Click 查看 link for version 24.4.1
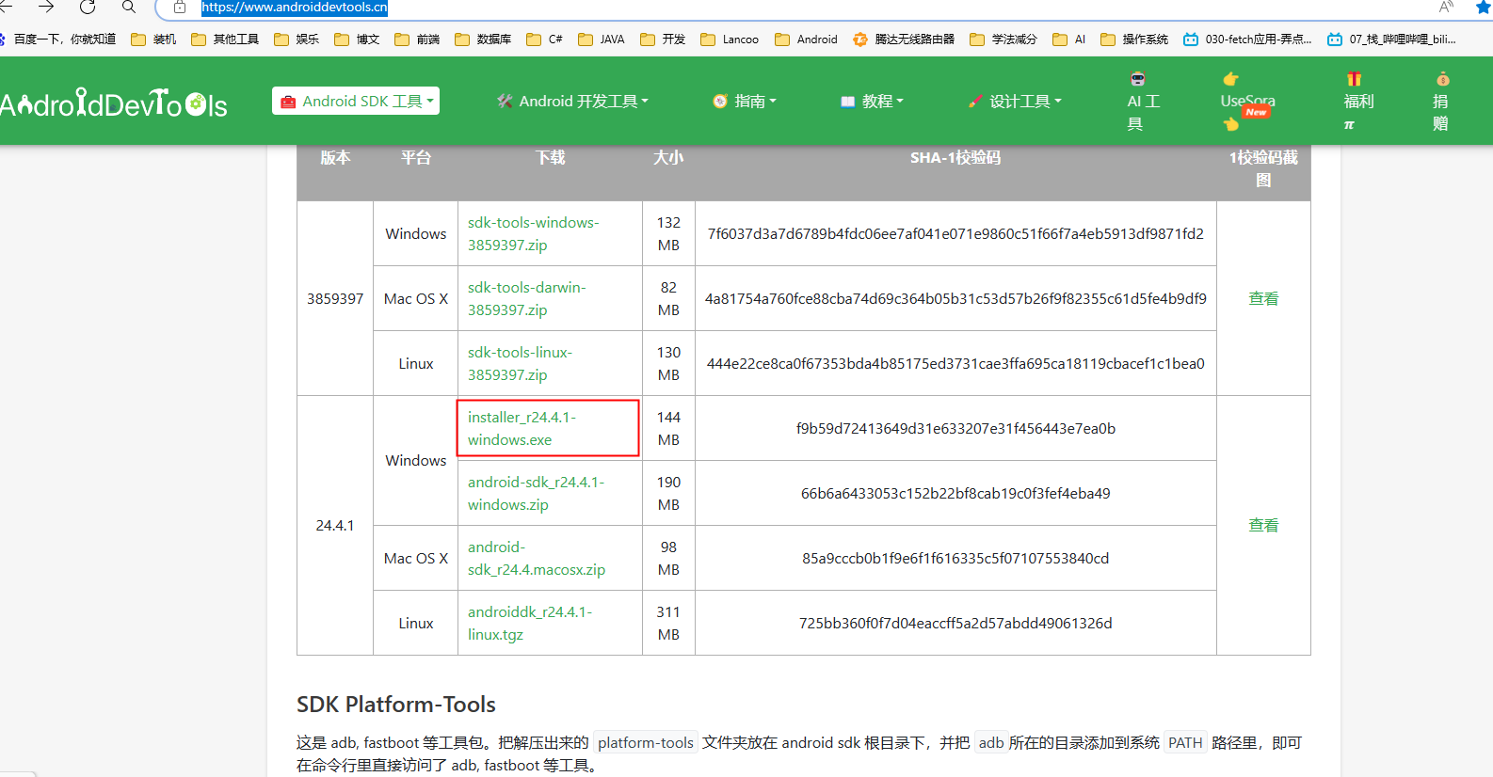 tap(1263, 525)
